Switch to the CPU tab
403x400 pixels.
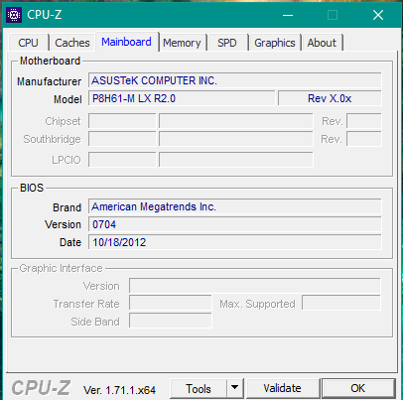[x=28, y=43]
